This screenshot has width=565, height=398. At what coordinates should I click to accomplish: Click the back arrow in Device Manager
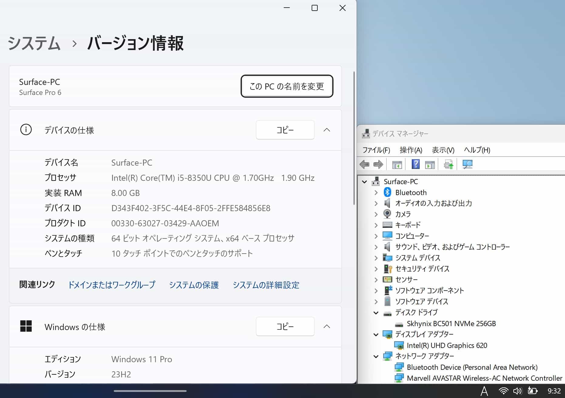pos(364,164)
